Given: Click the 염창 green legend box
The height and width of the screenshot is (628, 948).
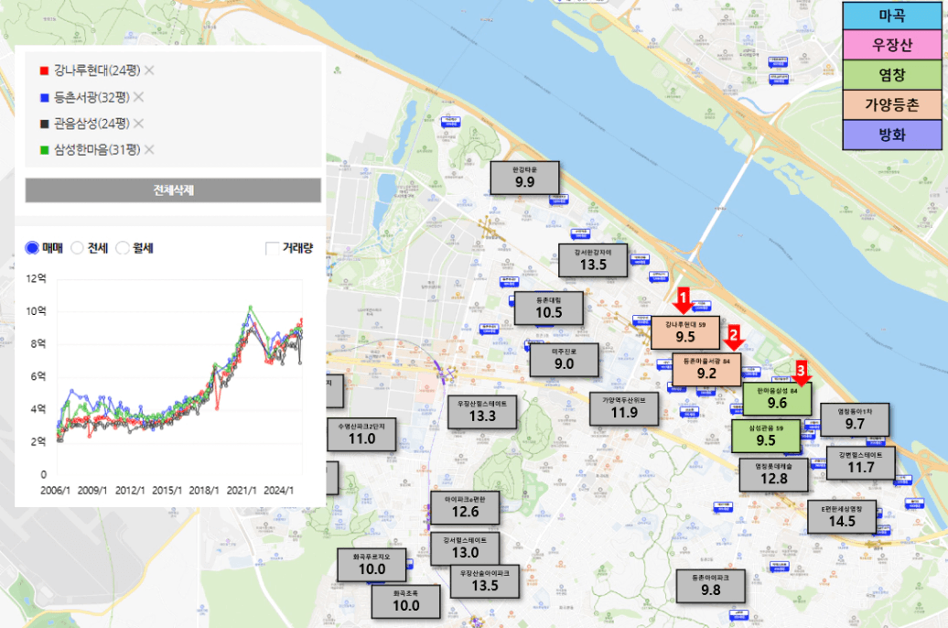Looking at the screenshot, I should (x=891, y=75).
